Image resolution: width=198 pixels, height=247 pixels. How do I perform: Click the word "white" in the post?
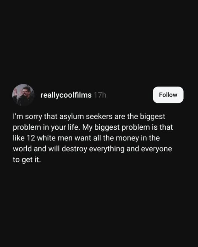click(x=46, y=138)
